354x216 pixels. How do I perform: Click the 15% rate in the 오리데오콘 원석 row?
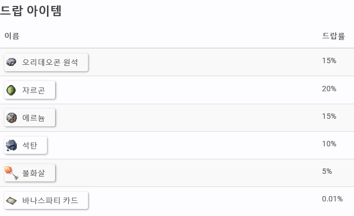[x=329, y=60]
